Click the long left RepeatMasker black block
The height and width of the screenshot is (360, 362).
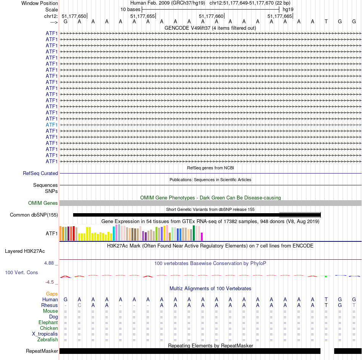pyautogui.click(x=190, y=351)
